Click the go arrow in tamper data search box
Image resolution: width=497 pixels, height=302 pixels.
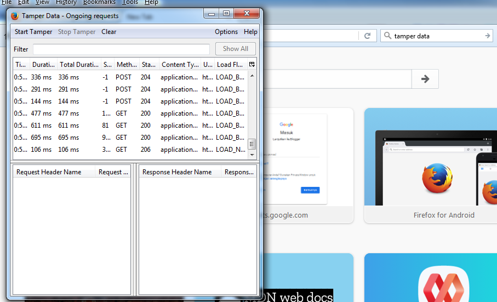488,36
